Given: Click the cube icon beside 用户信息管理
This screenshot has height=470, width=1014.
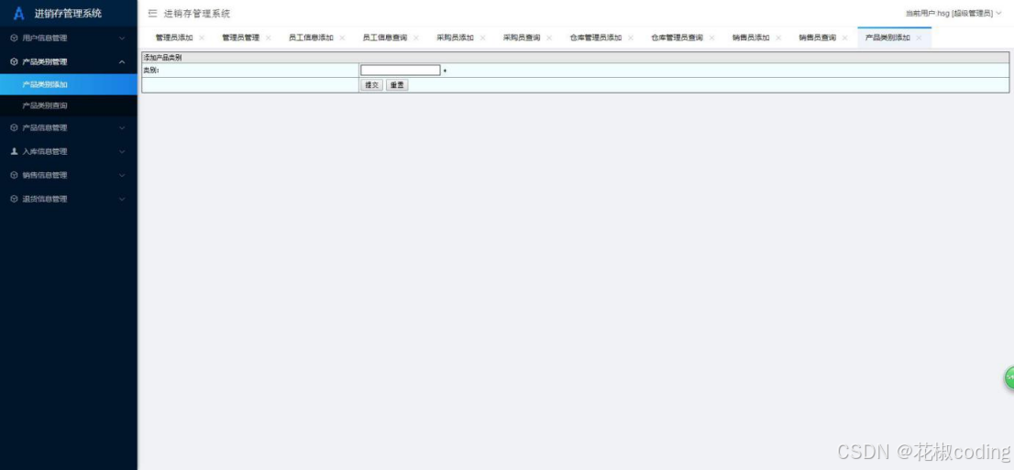Looking at the screenshot, I should point(15,38).
